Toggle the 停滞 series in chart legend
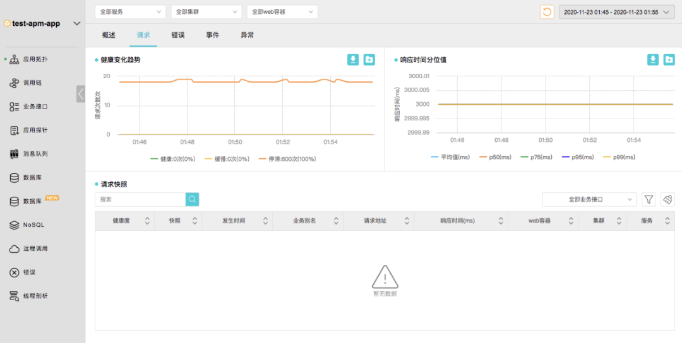The width and height of the screenshot is (682, 343). click(287, 159)
